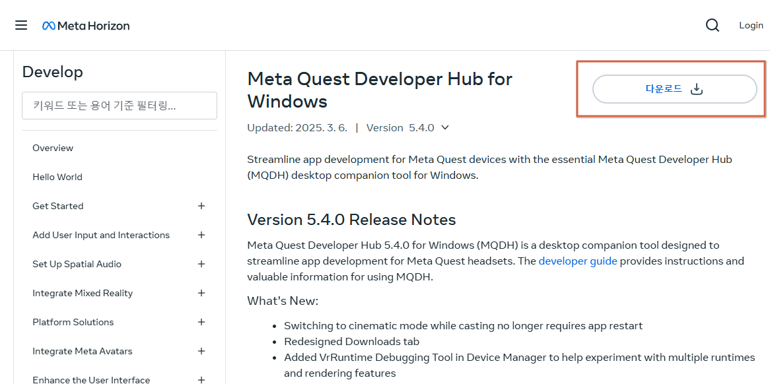The image size is (770, 384).
Task: Click the plus icon next to Get Started
Action: coord(201,206)
